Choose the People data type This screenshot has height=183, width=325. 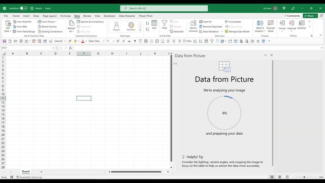click(116, 26)
